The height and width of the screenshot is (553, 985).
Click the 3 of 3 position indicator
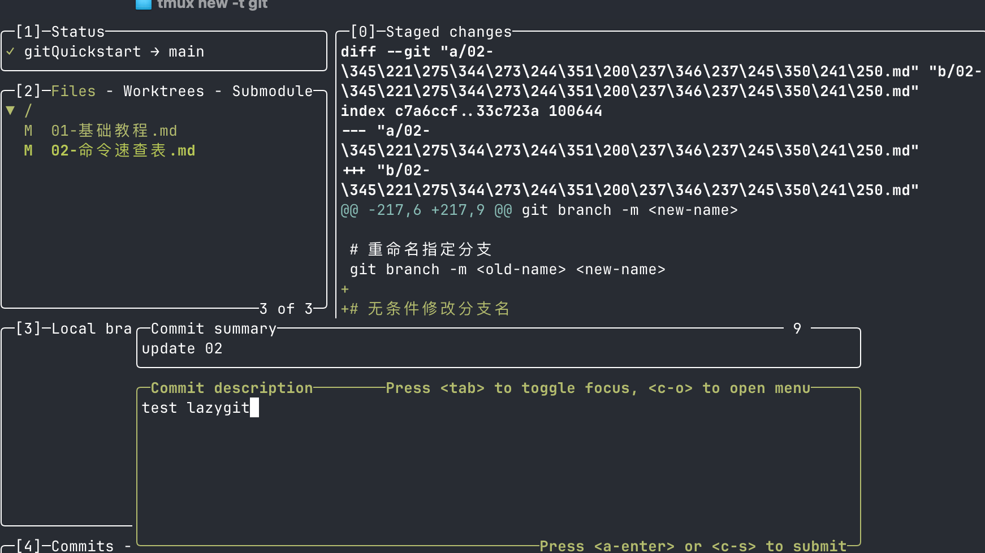pos(286,309)
